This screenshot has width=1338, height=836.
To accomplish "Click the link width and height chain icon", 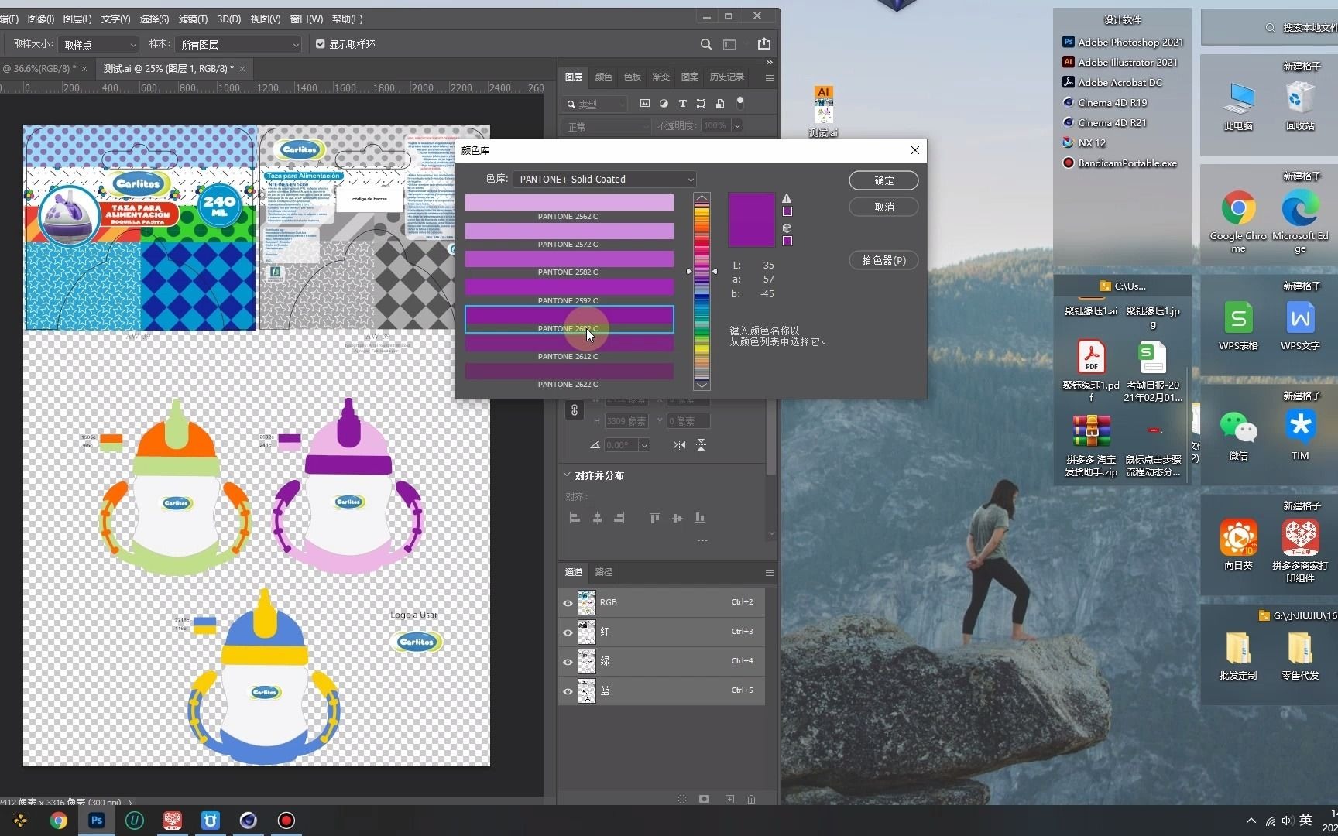I will tap(575, 410).
